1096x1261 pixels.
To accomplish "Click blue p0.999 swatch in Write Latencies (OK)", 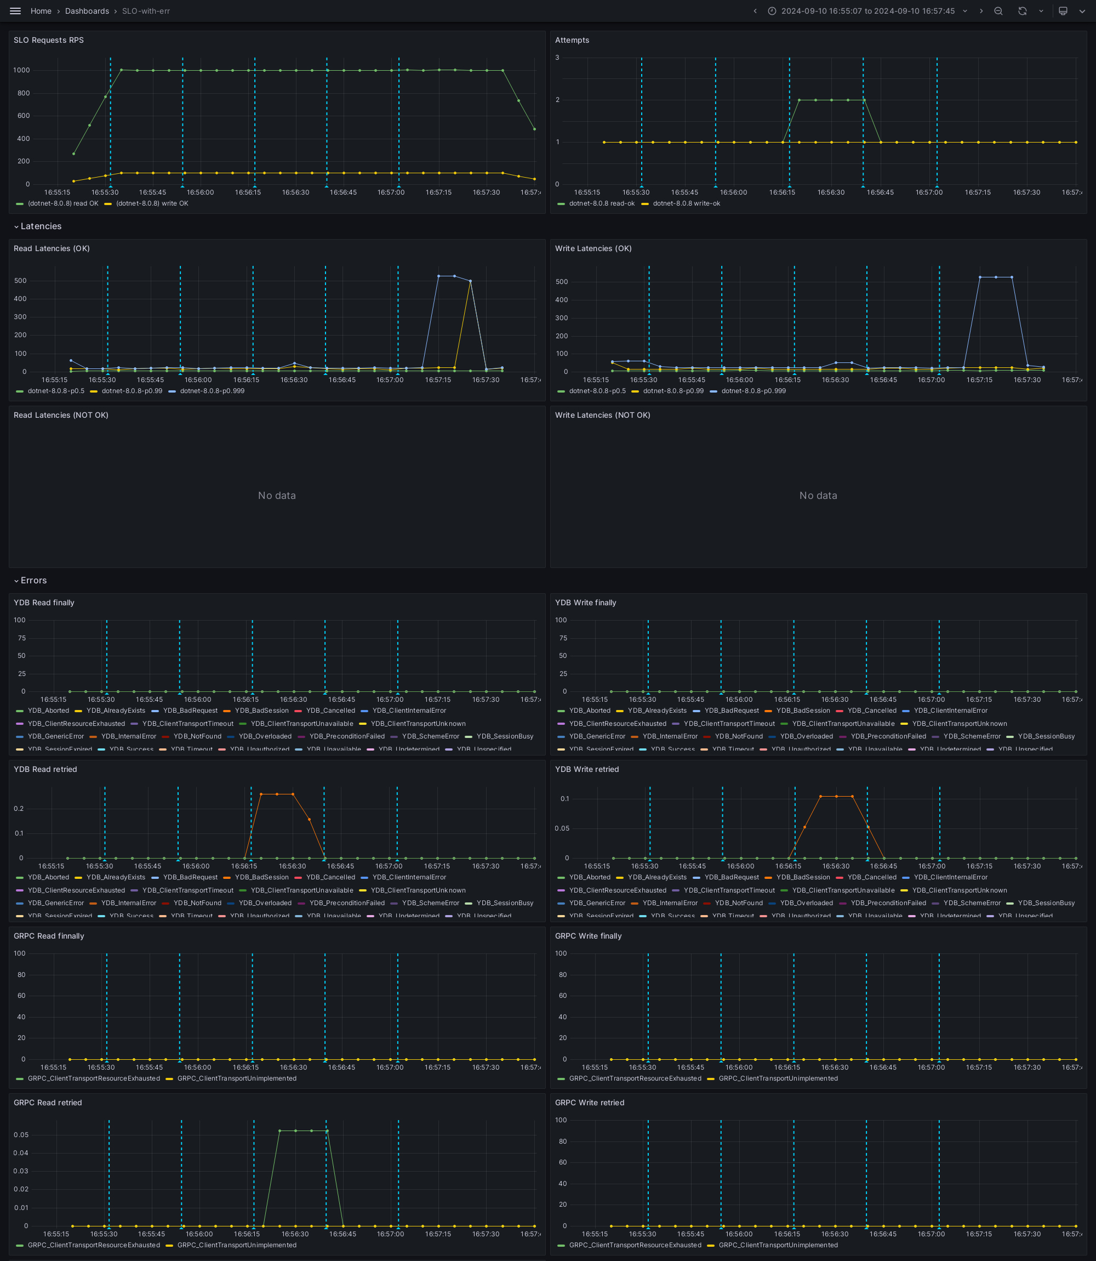I will pyautogui.click(x=713, y=391).
